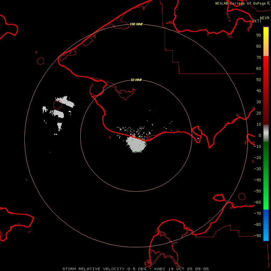Click the -70 value on the velocity scale
This screenshot has height=271, width=271.
click(257, 213)
